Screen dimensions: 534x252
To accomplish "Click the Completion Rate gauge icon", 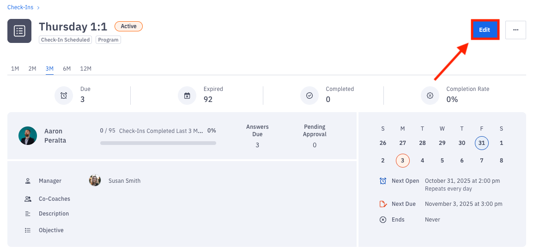I will [x=430, y=96].
